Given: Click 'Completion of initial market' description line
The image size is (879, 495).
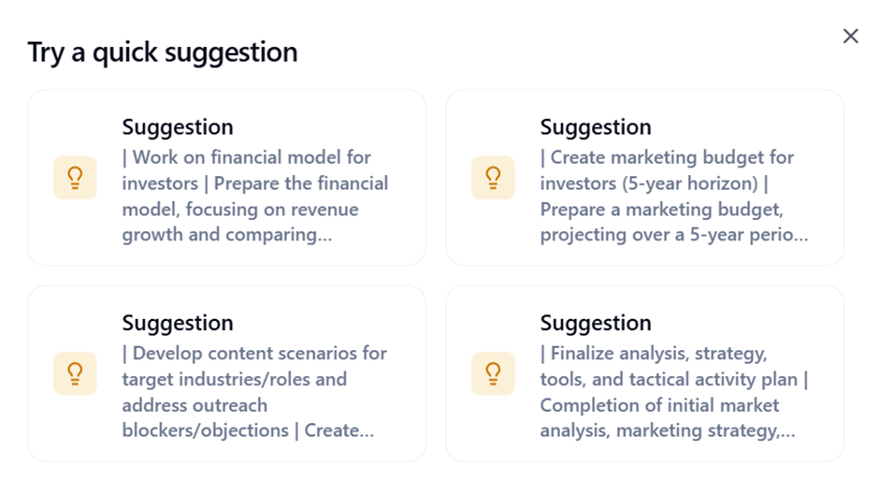Looking at the screenshot, I should [660, 405].
